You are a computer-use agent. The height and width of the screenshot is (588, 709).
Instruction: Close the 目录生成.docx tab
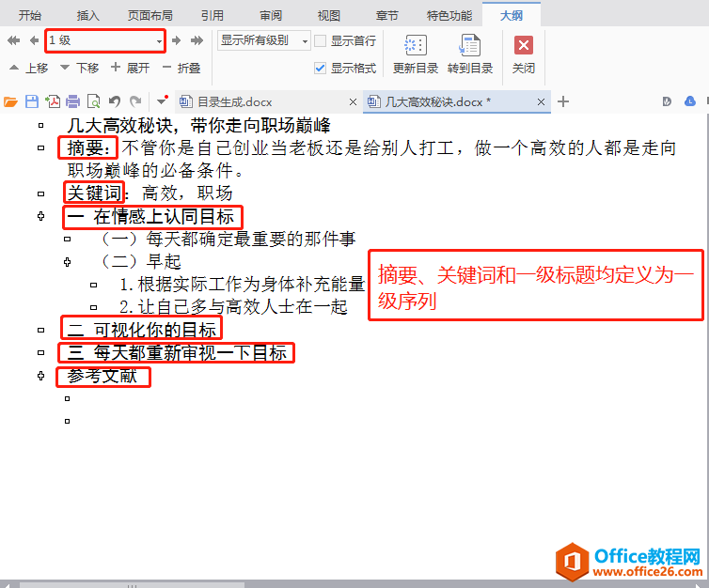coord(354,102)
